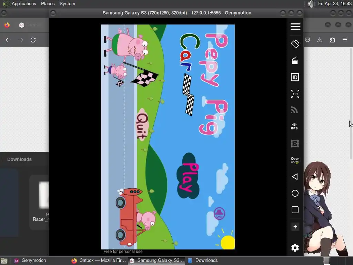
Task: Reload the page in Firefox
Action: 33,40
